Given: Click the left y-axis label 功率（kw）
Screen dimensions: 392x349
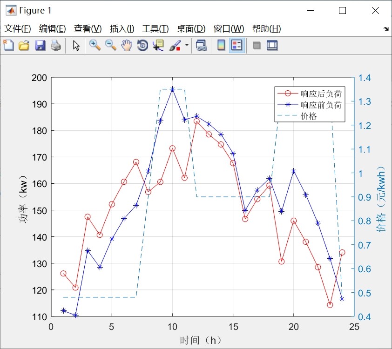Looking at the screenshot, I should coord(23,199).
